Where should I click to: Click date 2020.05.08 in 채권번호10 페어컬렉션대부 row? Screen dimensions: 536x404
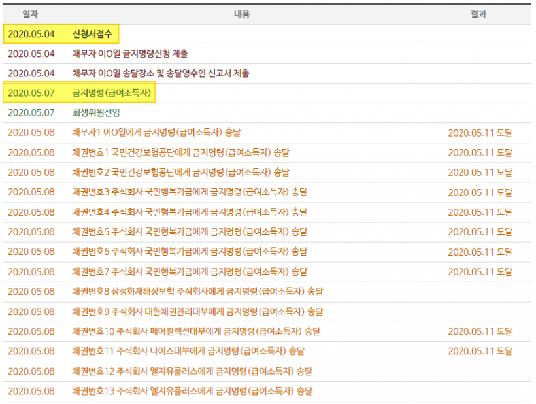coord(31,331)
